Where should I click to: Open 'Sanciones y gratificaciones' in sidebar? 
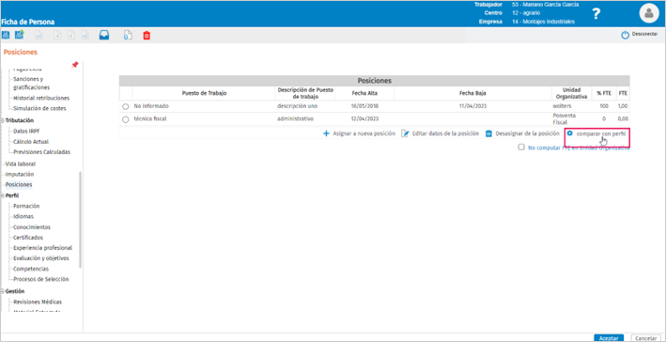tap(31, 84)
